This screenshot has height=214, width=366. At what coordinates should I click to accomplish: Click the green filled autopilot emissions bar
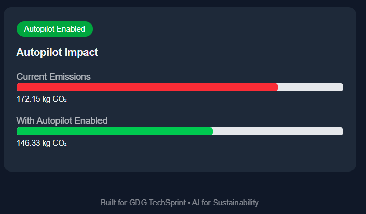114,131
